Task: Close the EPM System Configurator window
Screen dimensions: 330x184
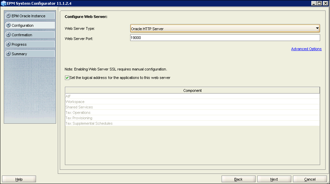Action: 325,3
